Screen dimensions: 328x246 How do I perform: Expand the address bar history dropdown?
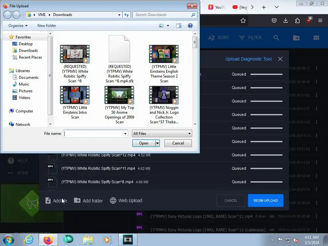(x=119, y=15)
